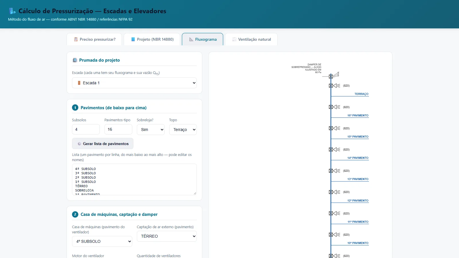
Task: Click the (820) flow value on 14º PAVIMENTO
Action: tap(346, 150)
